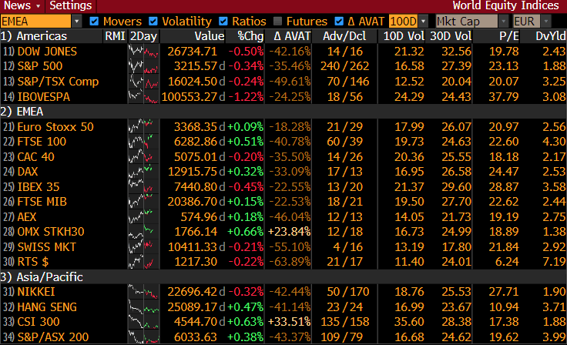The height and width of the screenshot is (345, 567).
Task: Click the World Equity Indices title
Action: (505, 6)
